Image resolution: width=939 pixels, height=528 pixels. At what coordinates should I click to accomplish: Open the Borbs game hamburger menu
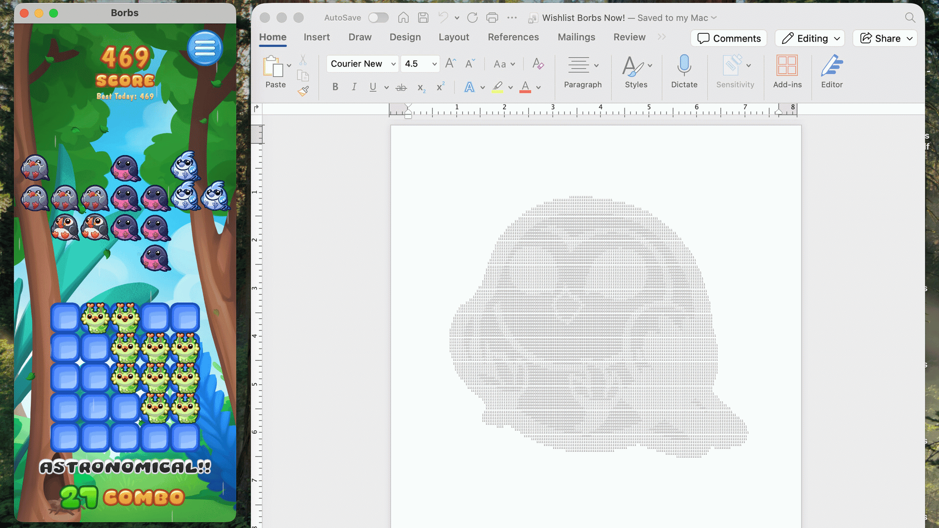(204, 48)
